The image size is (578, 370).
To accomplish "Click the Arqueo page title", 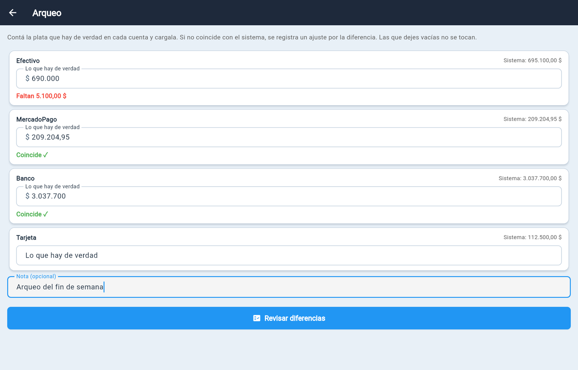I will (x=47, y=13).
